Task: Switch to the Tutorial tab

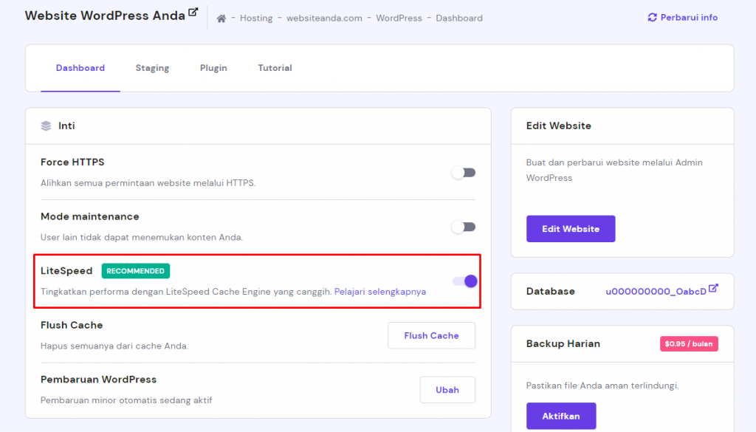Action: (x=275, y=67)
